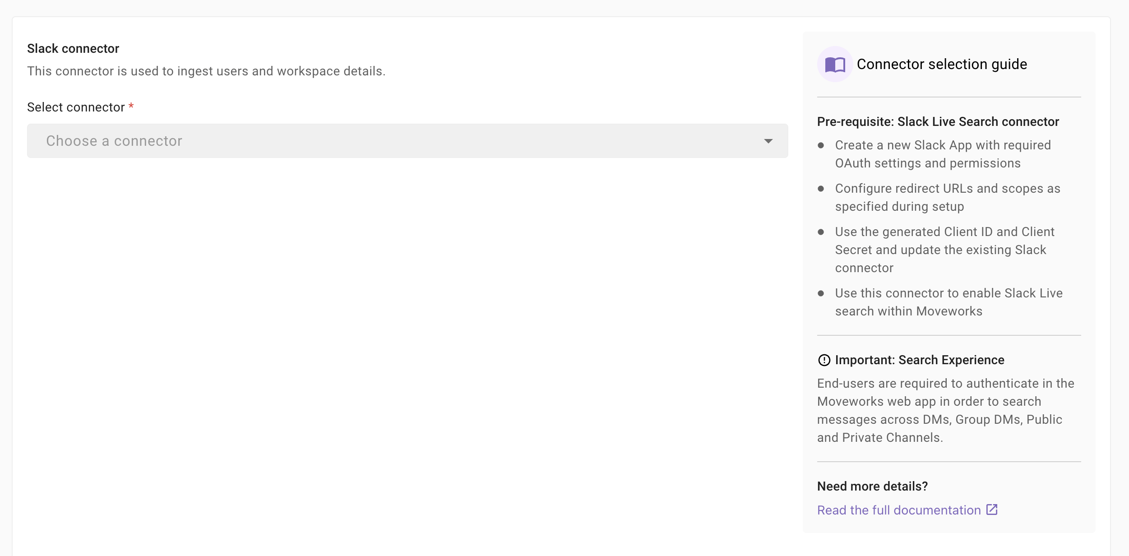Click the exclamation circle icon beside Important
Viewport: 1129px width, 556px height.
824,360
